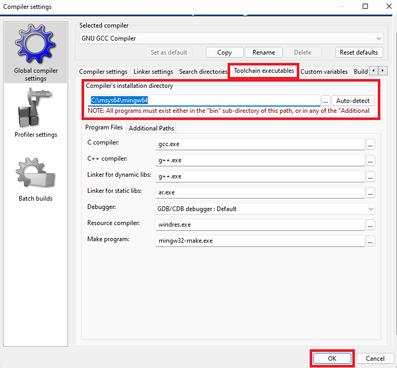This screenshot has height=368, width=397.
Task: Select the Program Files sub-tab
Action: click(104, 127)
